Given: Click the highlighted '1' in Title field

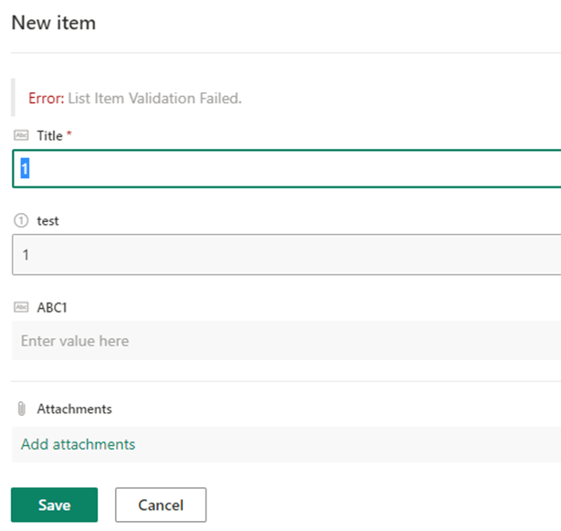Looking at the screenshot, I should (x=26, y=169).
